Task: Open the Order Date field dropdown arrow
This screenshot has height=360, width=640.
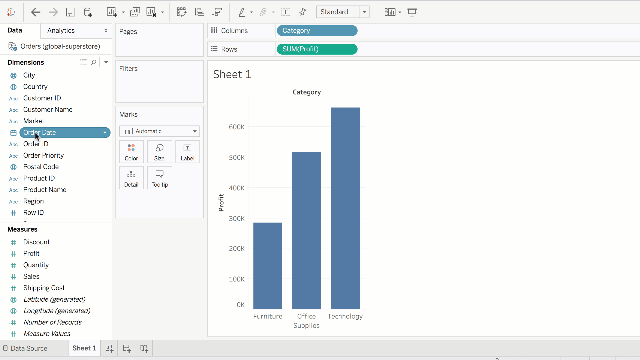Action: coord(105,133)
